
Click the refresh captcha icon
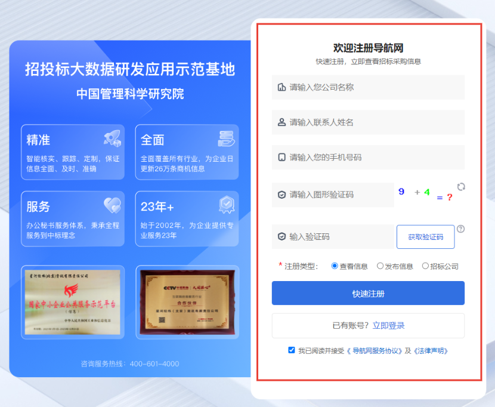[x=461, y=187]
